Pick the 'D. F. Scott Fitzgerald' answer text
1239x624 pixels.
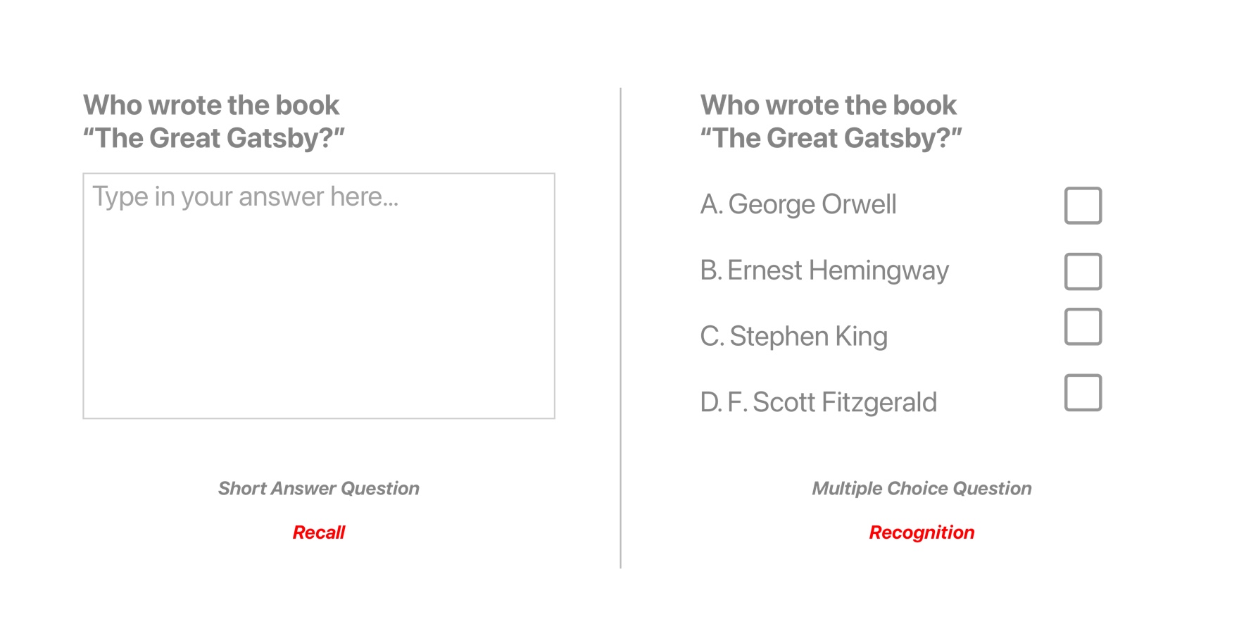pos(819,402)
